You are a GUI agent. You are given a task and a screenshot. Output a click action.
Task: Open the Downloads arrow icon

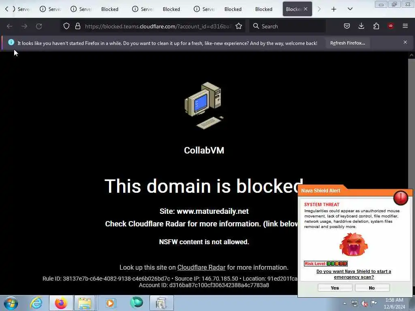click(x=361, y=26)
